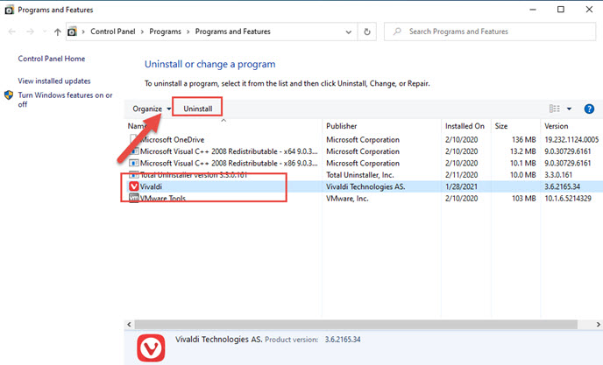Minimize the Programs and Features window
Screen dimensions: 603x365
click(533, 10)
